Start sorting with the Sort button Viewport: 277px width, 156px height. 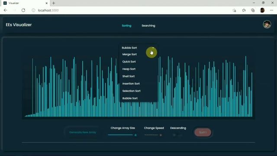(203, 132)
